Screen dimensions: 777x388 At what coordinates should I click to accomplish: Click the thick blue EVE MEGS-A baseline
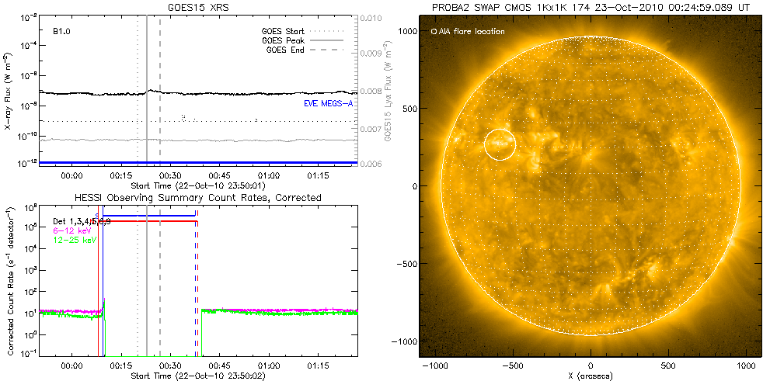click(233, 162)
